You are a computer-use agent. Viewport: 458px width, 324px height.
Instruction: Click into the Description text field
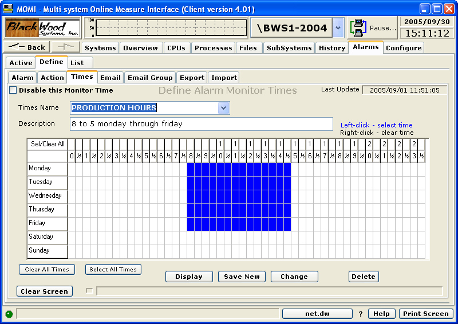(200, 124)
